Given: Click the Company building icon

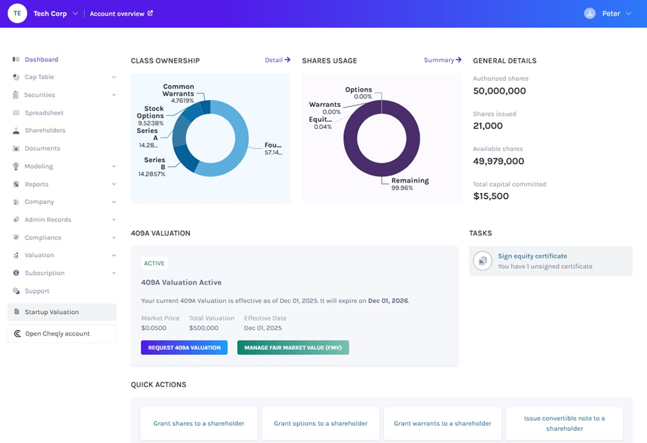Looking at the screenshot, I should (16, 202).
